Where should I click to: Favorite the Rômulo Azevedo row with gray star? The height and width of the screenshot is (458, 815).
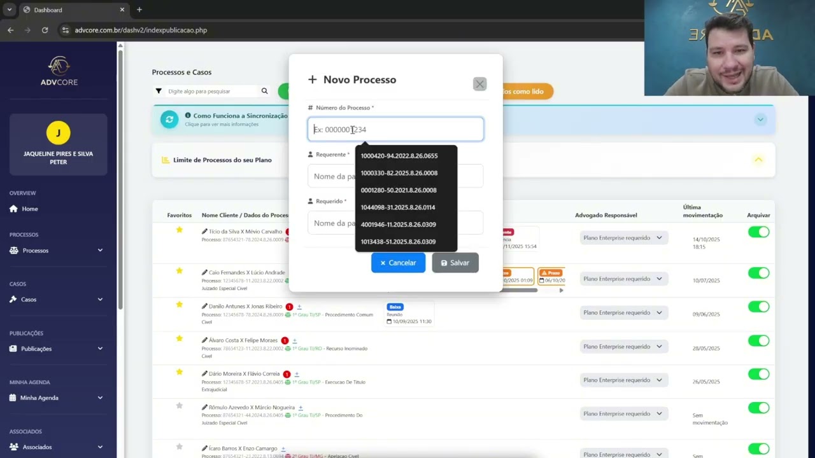(x=180, y=406)
